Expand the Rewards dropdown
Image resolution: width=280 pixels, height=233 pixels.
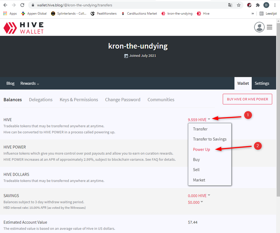click(30, 83)
